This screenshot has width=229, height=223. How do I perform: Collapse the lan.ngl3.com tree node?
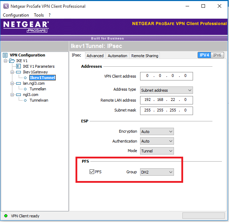[12, 84]
